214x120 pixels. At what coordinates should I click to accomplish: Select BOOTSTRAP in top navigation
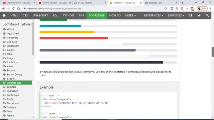point(97,15)
